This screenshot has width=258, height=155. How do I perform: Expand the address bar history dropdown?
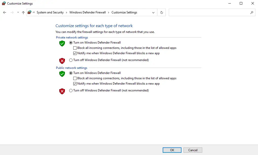(153, 12)
